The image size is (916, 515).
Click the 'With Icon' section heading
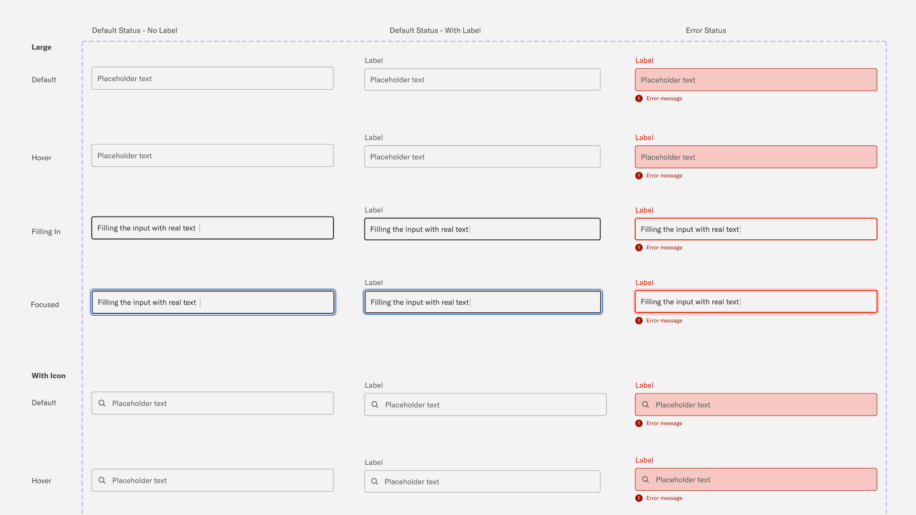(49, 376)
